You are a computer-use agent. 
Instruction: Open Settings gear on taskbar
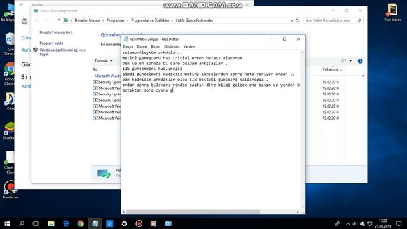point(125,223)
